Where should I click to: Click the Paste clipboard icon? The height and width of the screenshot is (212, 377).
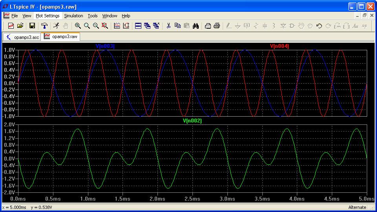click(x=187, y=26)
